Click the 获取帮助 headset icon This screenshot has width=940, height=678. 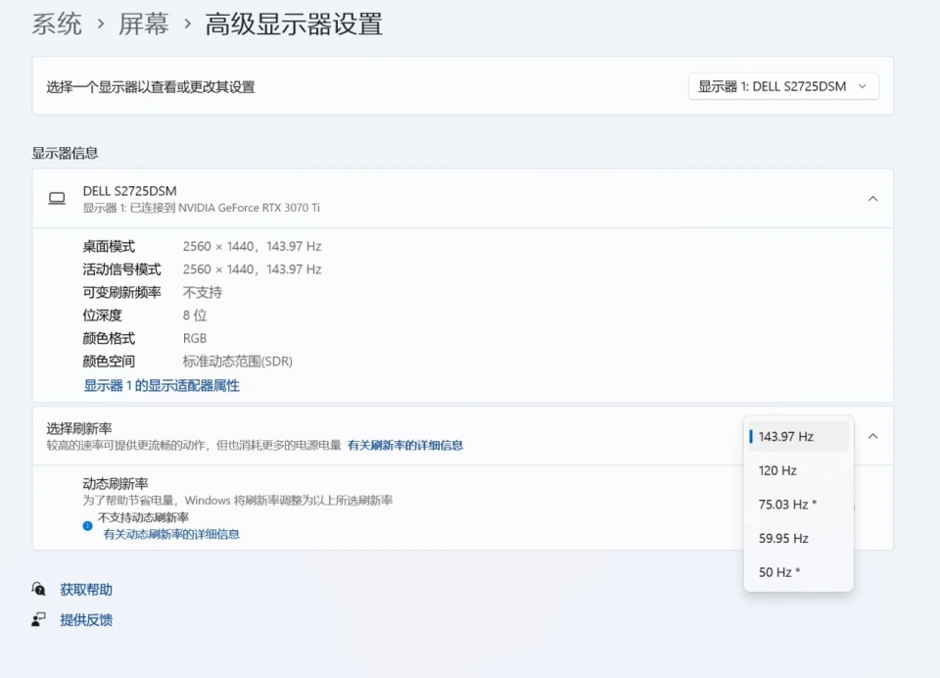[39, 589]
